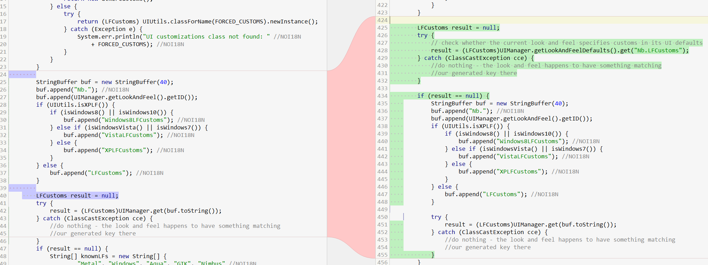Click the "check whether the current look" comment
This screenshot has height=265, width=708.
coord(567,43)
